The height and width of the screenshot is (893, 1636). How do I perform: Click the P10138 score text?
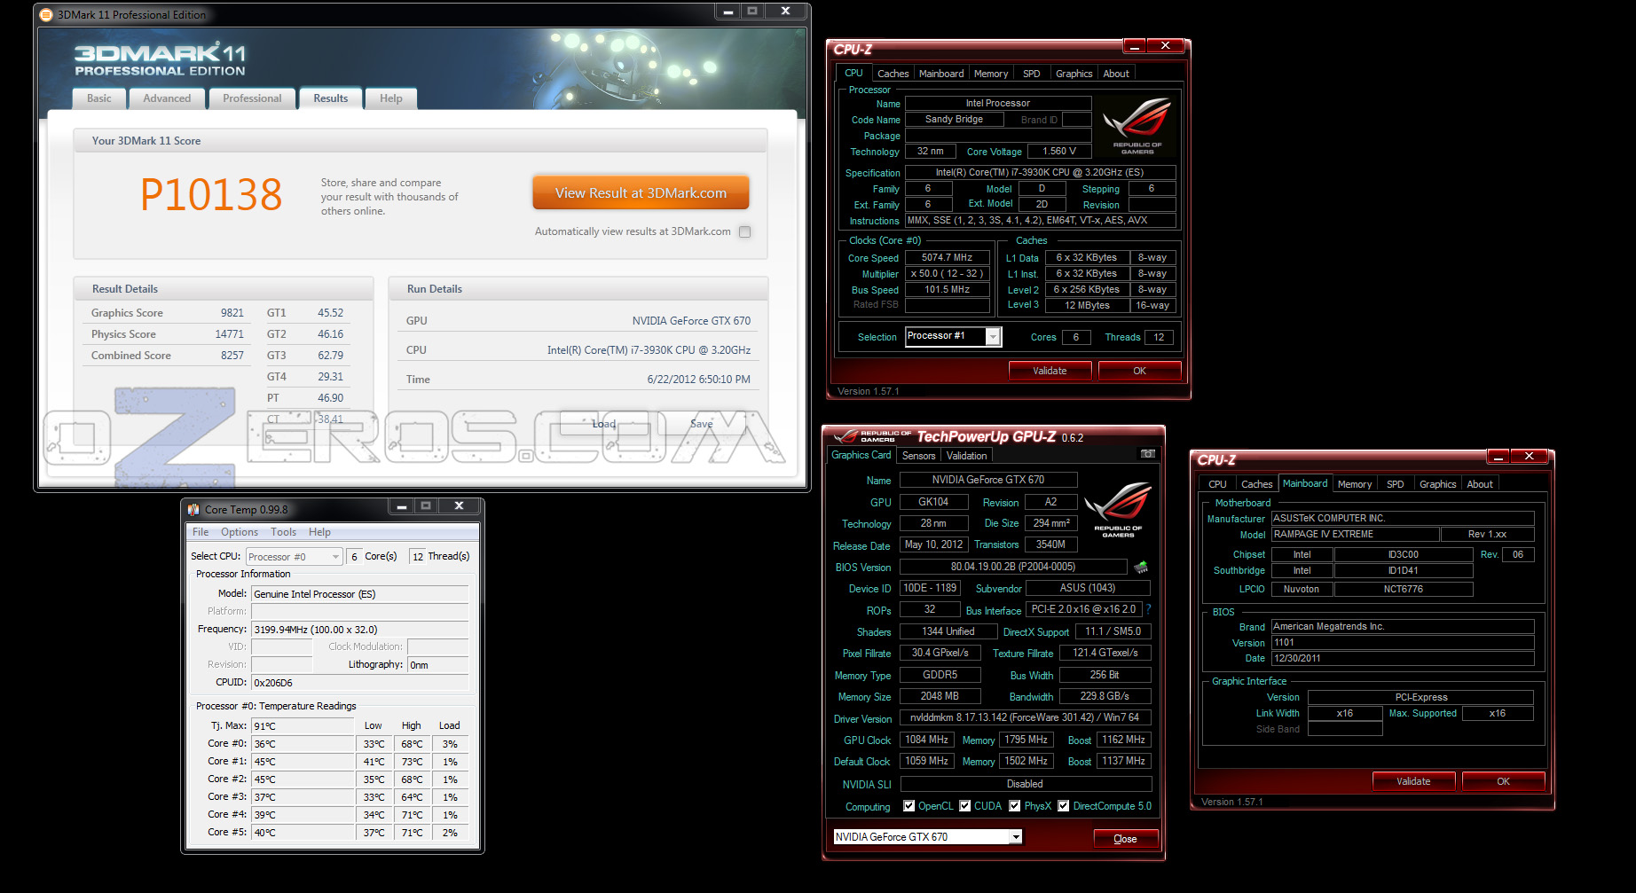[x=211, y=195]
